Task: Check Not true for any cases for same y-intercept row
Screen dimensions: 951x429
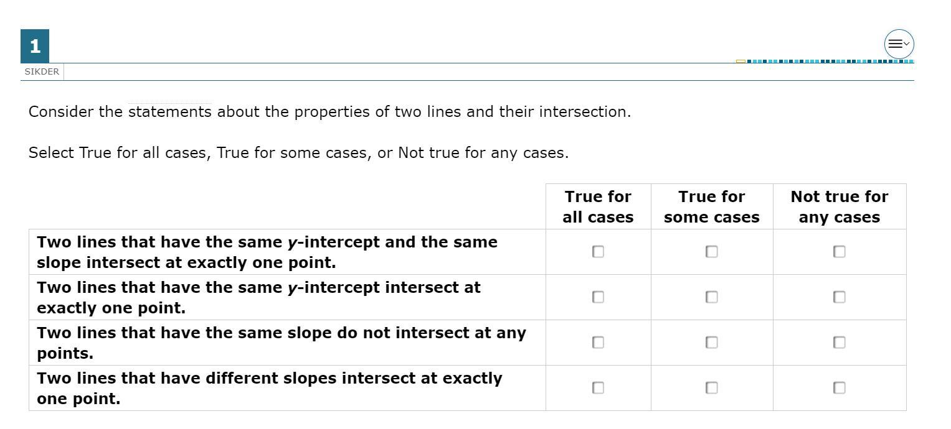Action: [839, 297]
